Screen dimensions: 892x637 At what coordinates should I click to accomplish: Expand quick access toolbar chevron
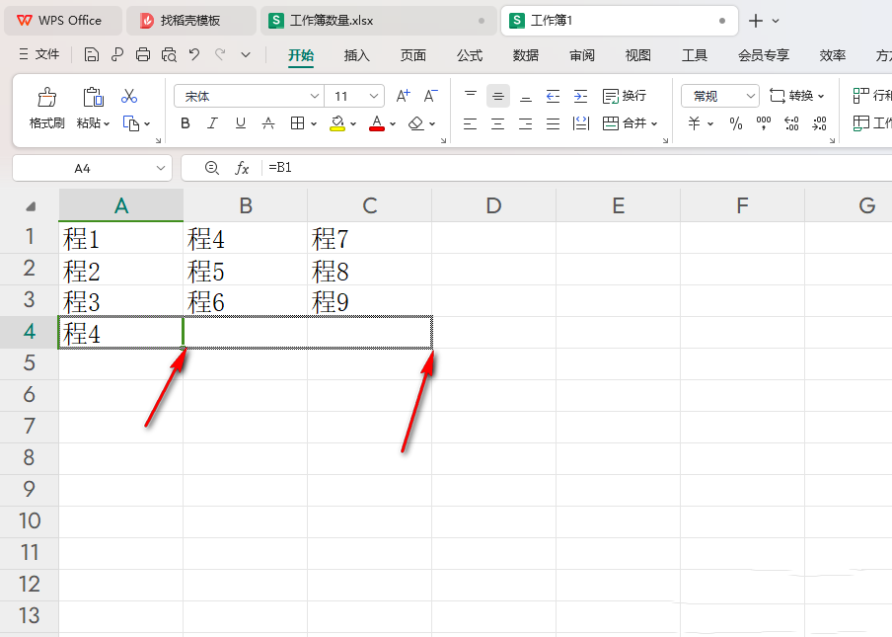(246, 55)
